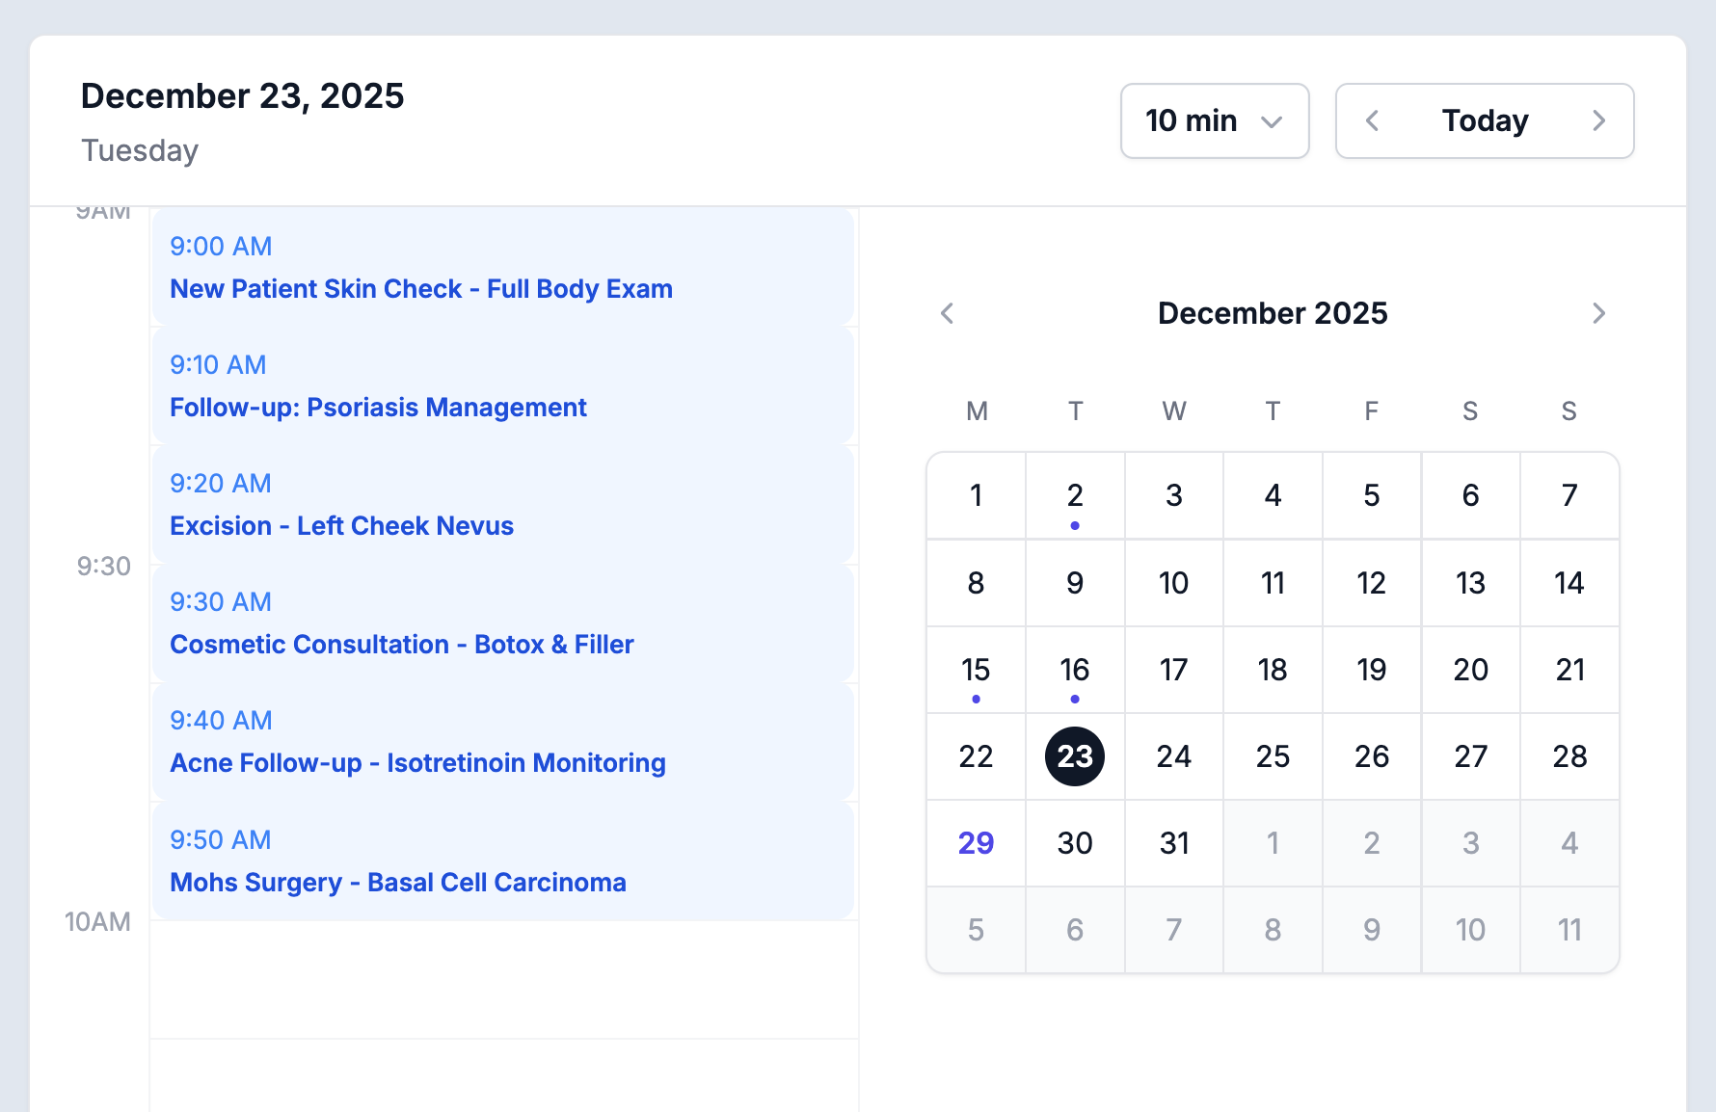This screenshot has height=1112, width=1716.
Task: Open the 10 min interval dropdown
Action: pos(1214,120)
